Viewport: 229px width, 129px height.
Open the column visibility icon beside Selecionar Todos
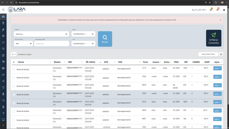(x=221, y=54)
